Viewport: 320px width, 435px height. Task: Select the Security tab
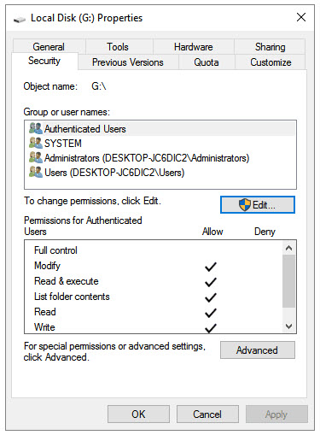pos(44,61)
